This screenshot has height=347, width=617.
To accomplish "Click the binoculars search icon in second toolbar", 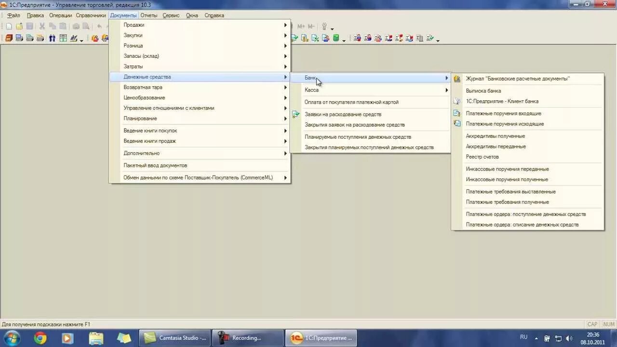I will pos(52,38).
